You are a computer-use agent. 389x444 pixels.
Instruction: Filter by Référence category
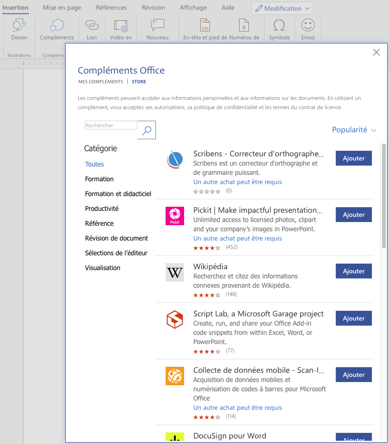pos(99,223)
